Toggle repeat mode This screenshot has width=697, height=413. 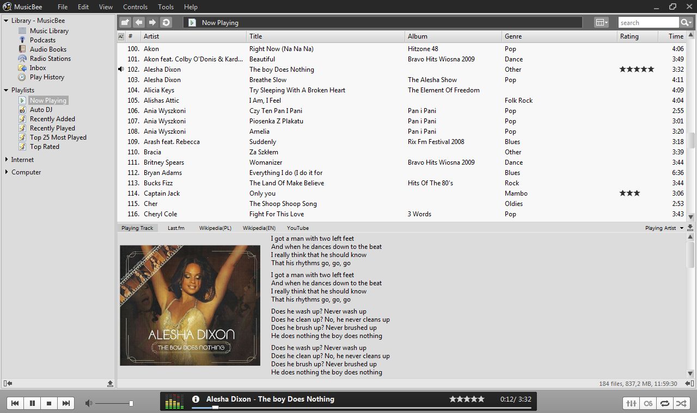(664, 403)
